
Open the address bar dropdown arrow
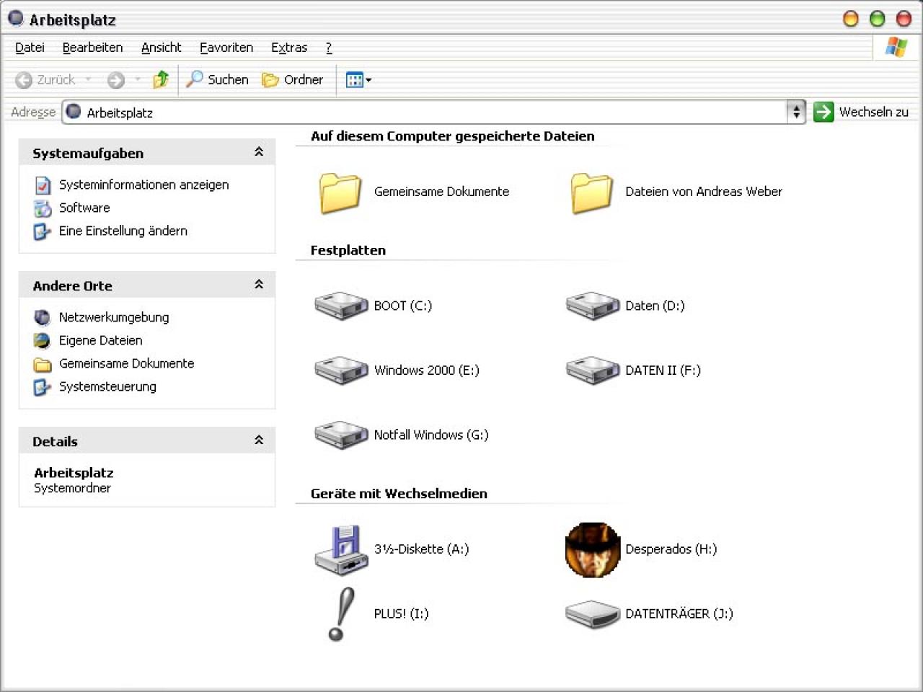796,112
